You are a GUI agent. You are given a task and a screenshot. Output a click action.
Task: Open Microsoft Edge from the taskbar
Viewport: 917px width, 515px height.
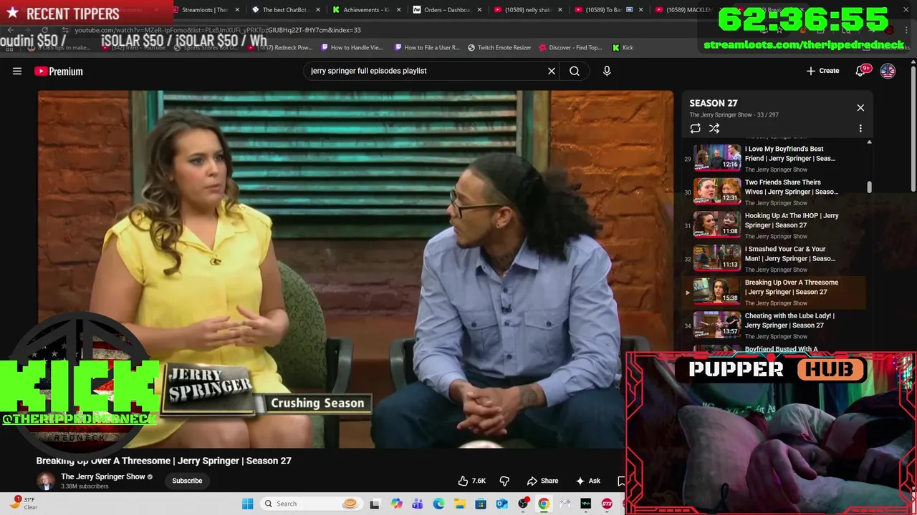(x=438, y=504)
